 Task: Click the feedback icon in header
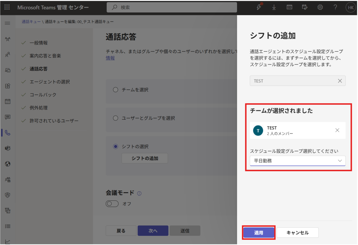pos(305,7)
